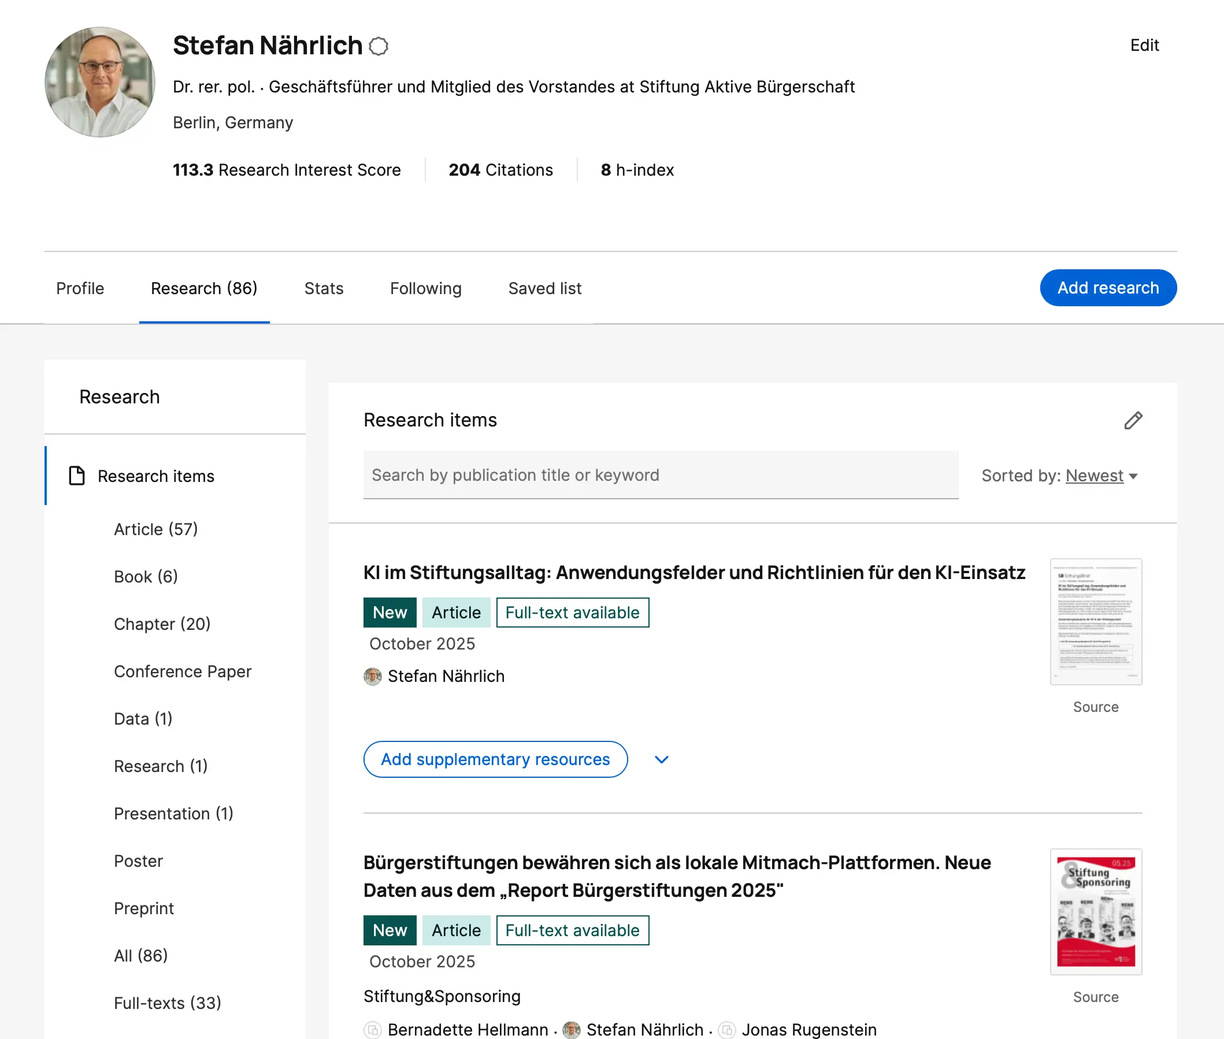Open the Stiftung&Sponsoring cover thumbnail
Image resolution: width=1224 pixels, height=1039 pixels.
click(x=1095, y=911)
